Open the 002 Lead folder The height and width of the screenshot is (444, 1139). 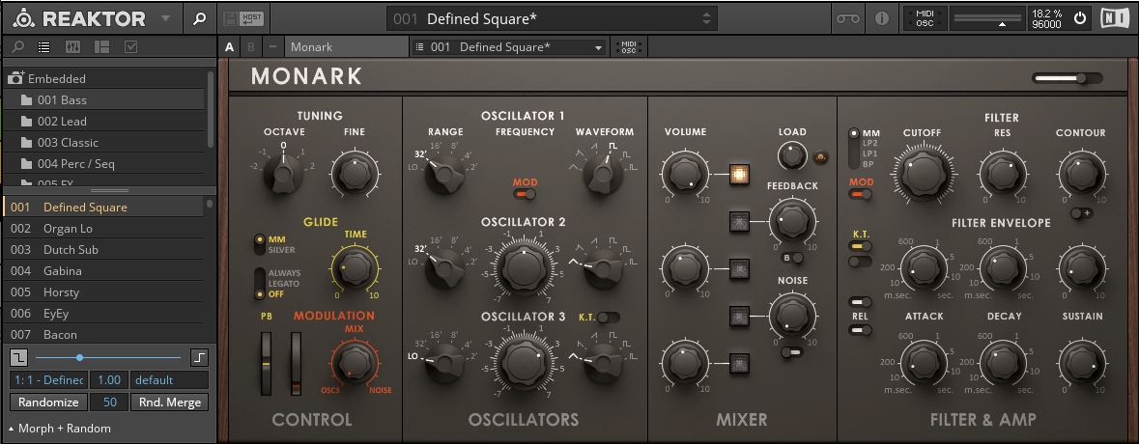[101, 122]
